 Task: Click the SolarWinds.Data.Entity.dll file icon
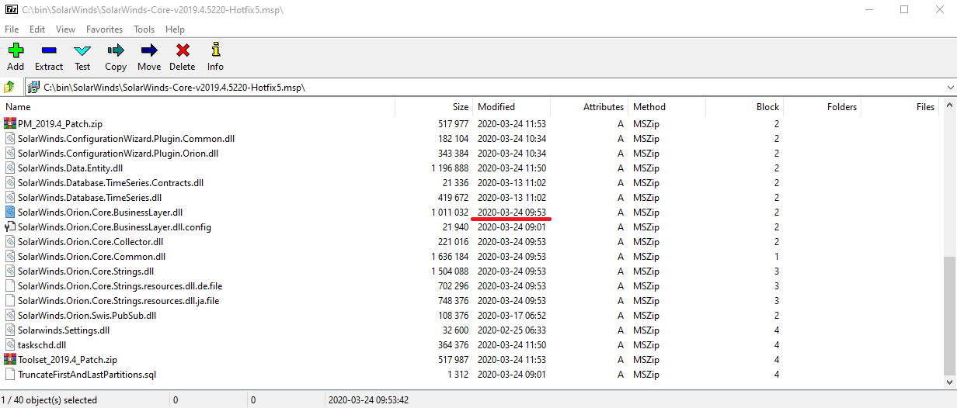(x=10, y=168)
